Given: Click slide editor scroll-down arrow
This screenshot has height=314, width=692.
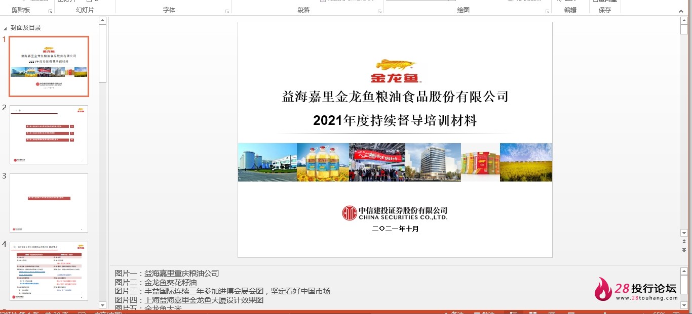Looking at the screenshot, I should [x=684, y=233].
